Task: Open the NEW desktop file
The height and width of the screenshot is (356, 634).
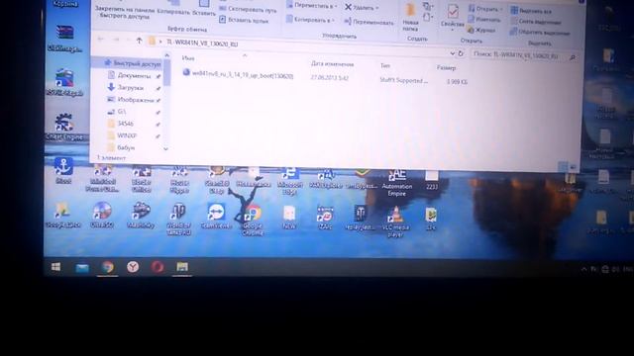Action: coord(288,218)
